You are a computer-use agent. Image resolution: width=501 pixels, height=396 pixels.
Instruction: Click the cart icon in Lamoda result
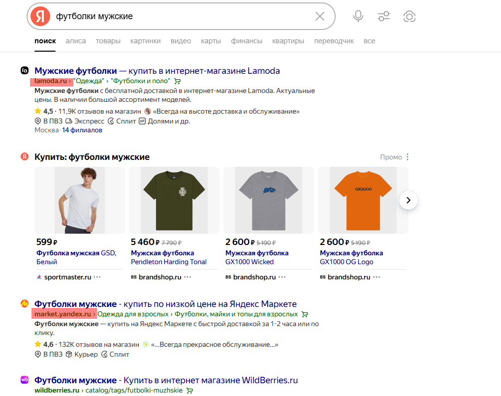(177, 81)
